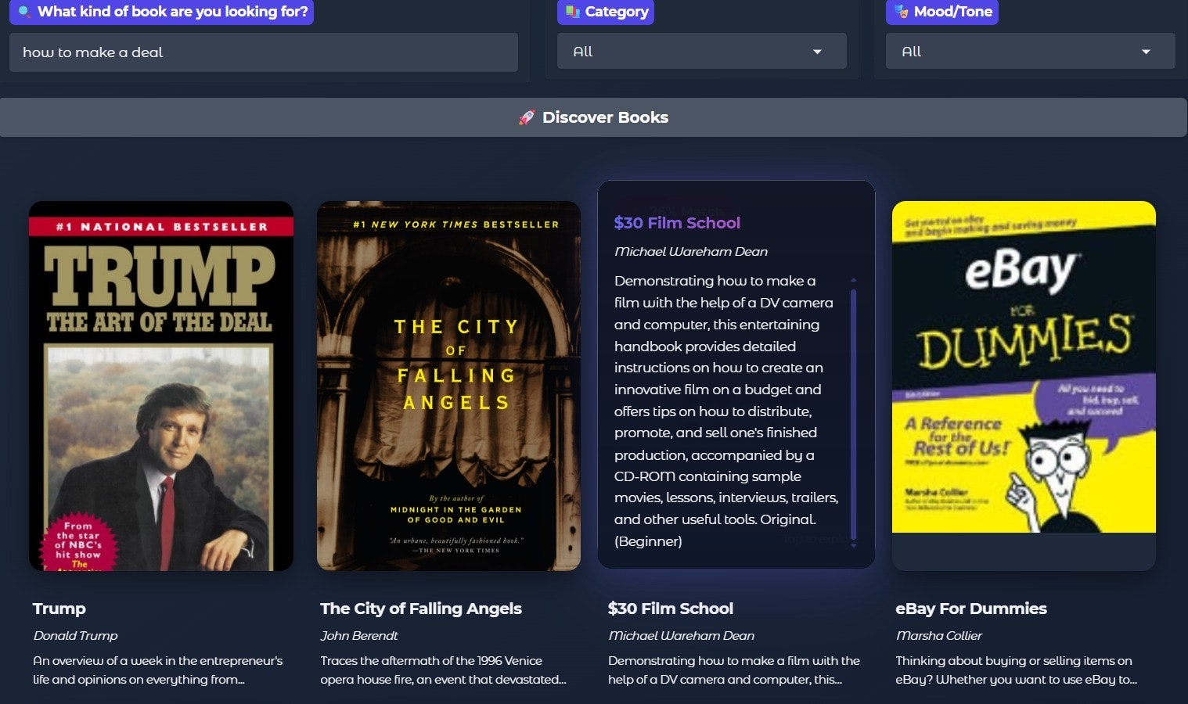
Task: Open the Trump Art of the Deal cover
Action: coord(161,386)
